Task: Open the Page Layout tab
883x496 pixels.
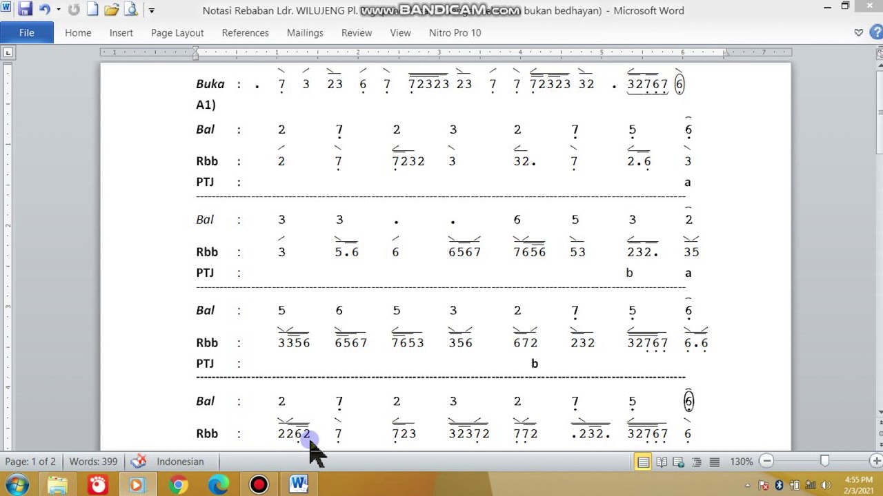Action: pyautogui.click(x=177, y=32)
